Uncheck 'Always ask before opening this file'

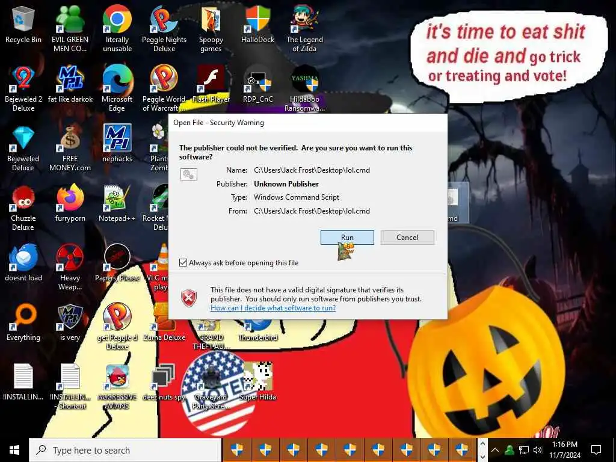coord(183,262)
